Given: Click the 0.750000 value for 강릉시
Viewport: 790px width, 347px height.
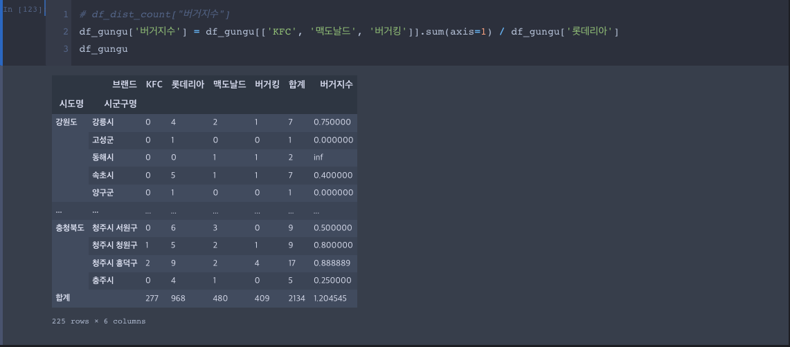Looking at the screenshot, I should coord(332,122).
